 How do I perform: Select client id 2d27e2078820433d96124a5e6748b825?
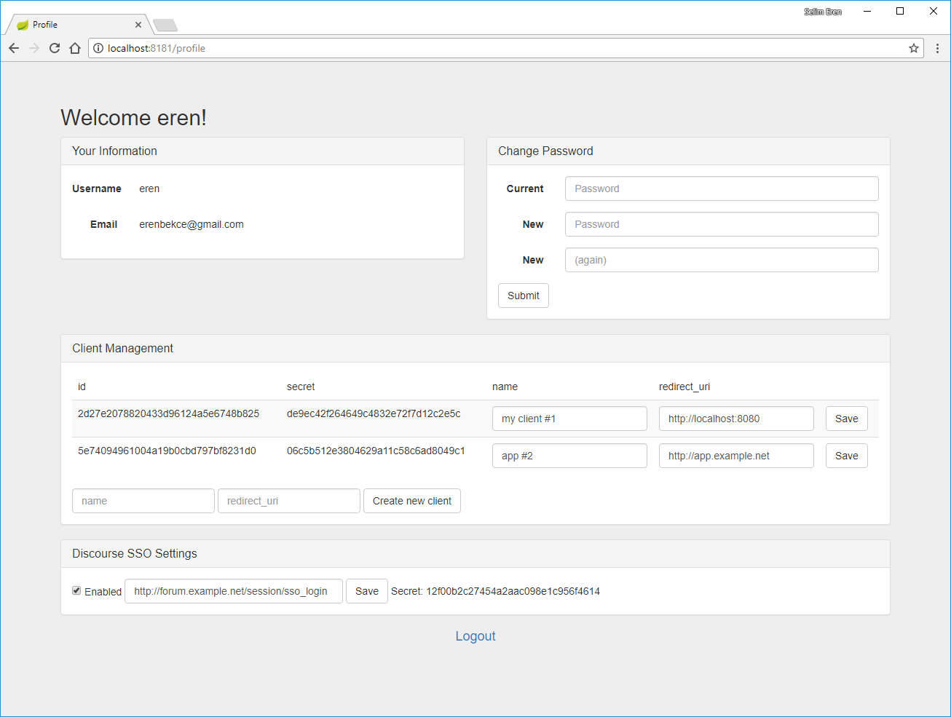coord(168,413)
